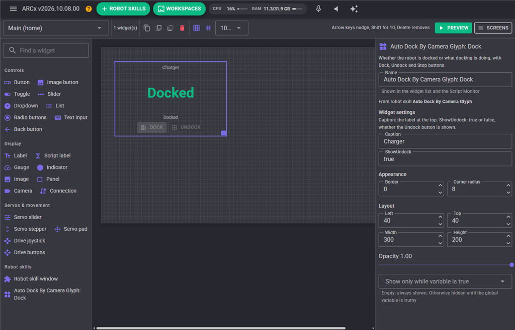Click the orange help question mark icon
Image resolution: width=515 pixels, height=330 pixels.
pos(89,9)
